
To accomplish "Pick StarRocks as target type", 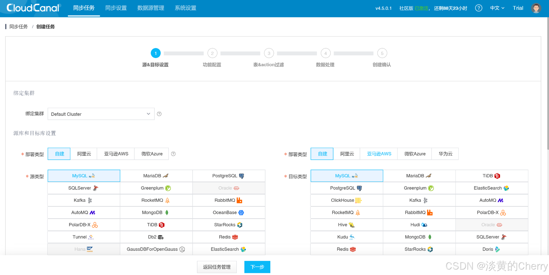I will (419, 249).
